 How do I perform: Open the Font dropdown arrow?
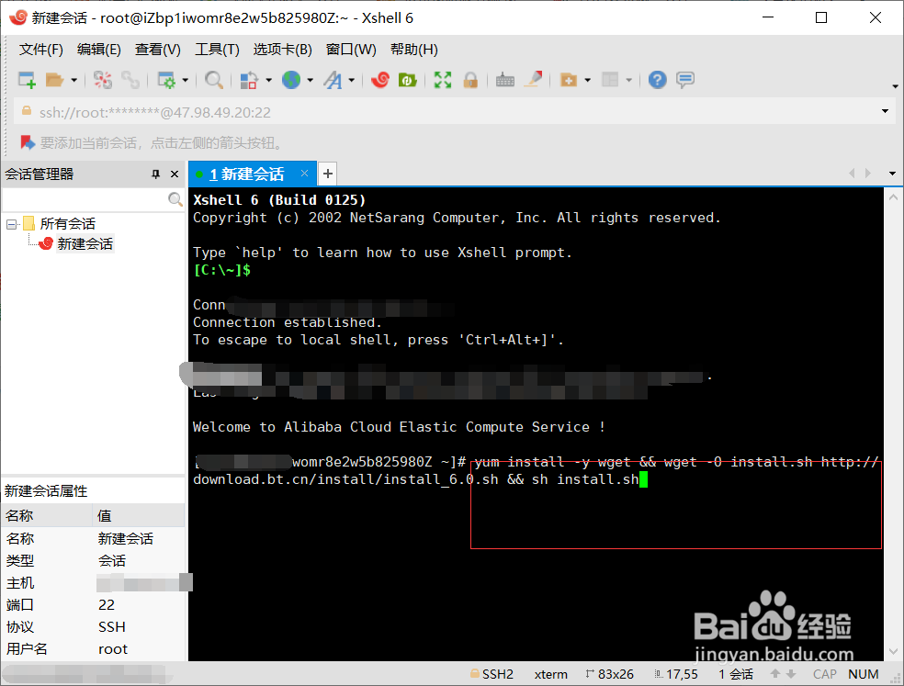pos(351,80)
